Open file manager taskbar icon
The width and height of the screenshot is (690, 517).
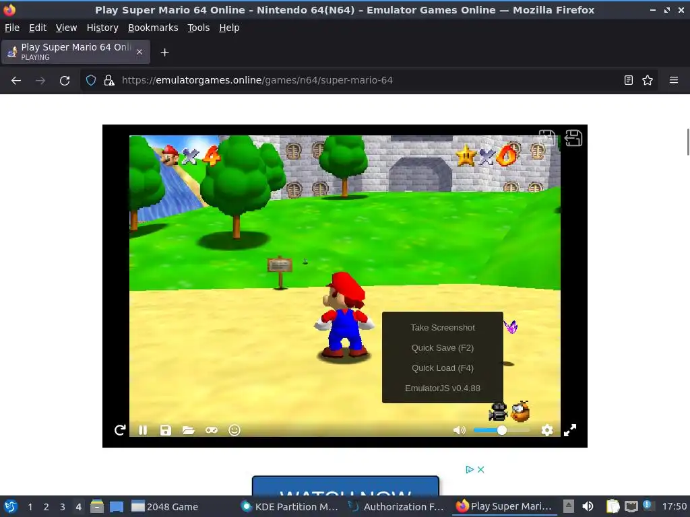(97, 506)
